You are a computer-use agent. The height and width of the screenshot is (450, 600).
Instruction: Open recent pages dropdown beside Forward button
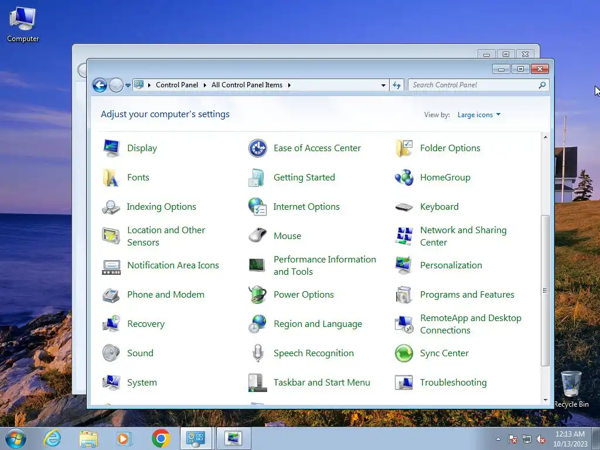point(128,86)
